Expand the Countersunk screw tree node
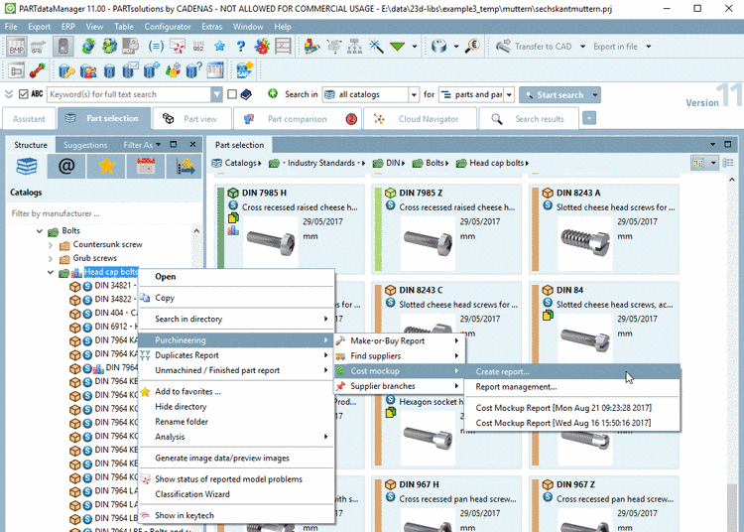This screenshot has width=744, height=532. point(51,245)
